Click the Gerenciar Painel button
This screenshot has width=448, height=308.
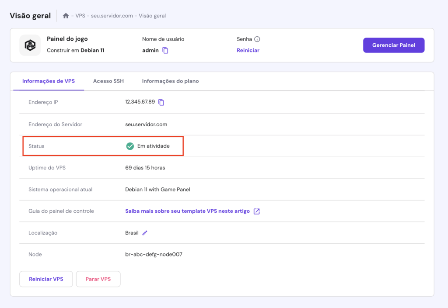[393, 45]
